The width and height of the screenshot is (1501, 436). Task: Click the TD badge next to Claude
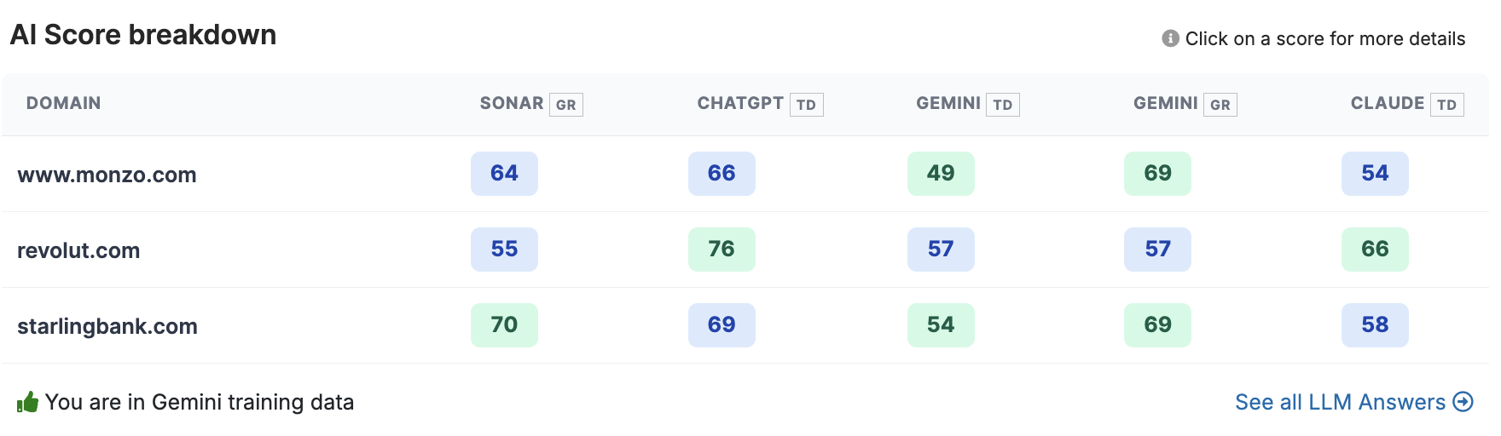coord(1446,105)
